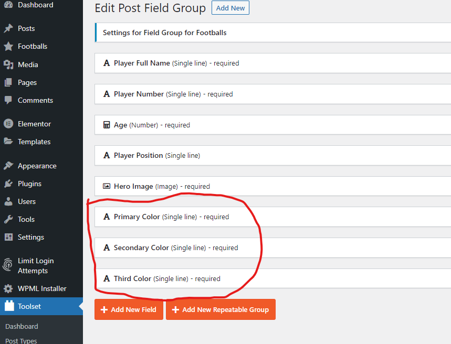Click the Elementor logo icon
The image size is (451, 344).
coord(8,124)
